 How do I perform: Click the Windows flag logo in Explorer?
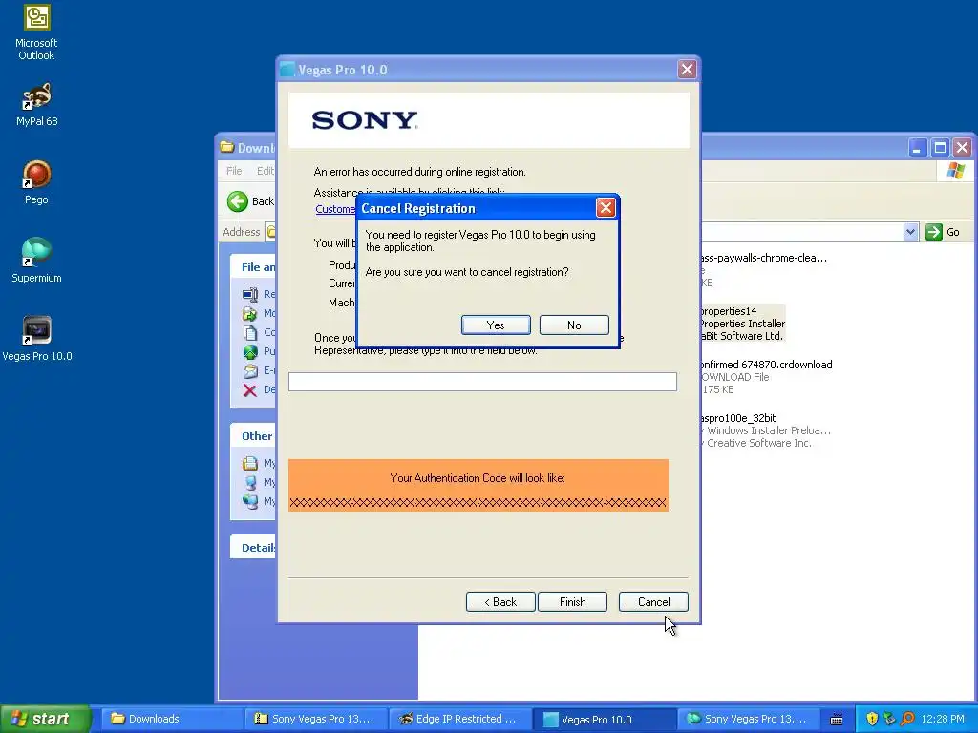(955, 170)
